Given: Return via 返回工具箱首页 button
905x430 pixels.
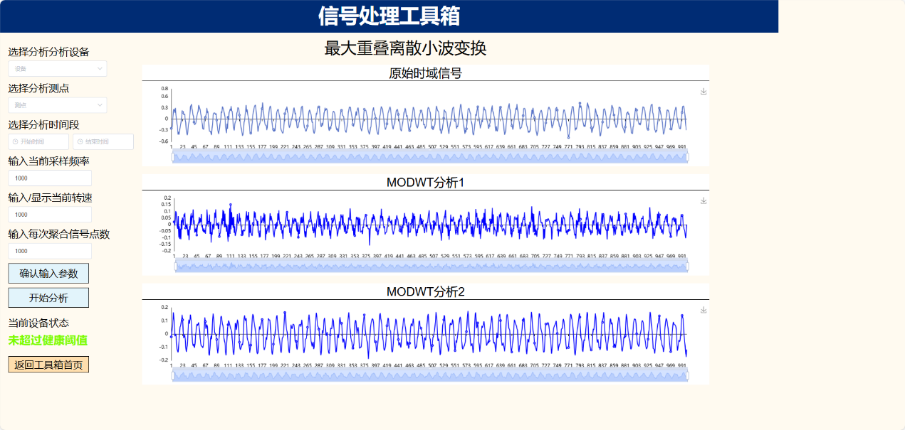Looking at the screenshot, I should (48, 365).
